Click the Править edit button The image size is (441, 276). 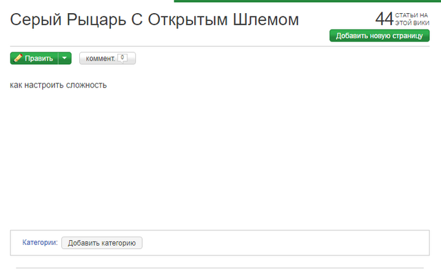[34, 58]
